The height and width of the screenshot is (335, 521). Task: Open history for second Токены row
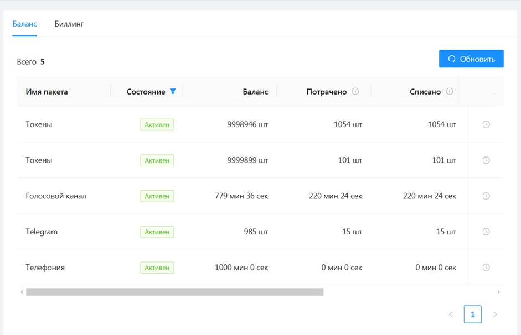click(486, 160)
